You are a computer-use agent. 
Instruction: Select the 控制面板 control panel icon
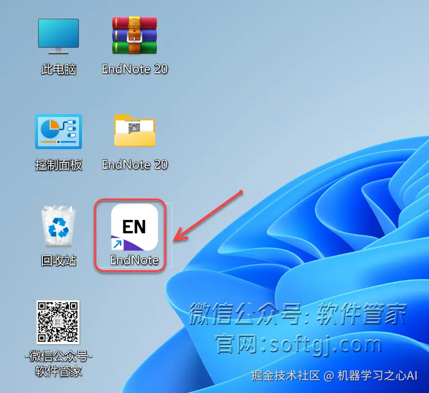pyautogui.click(x=58, y=132)
